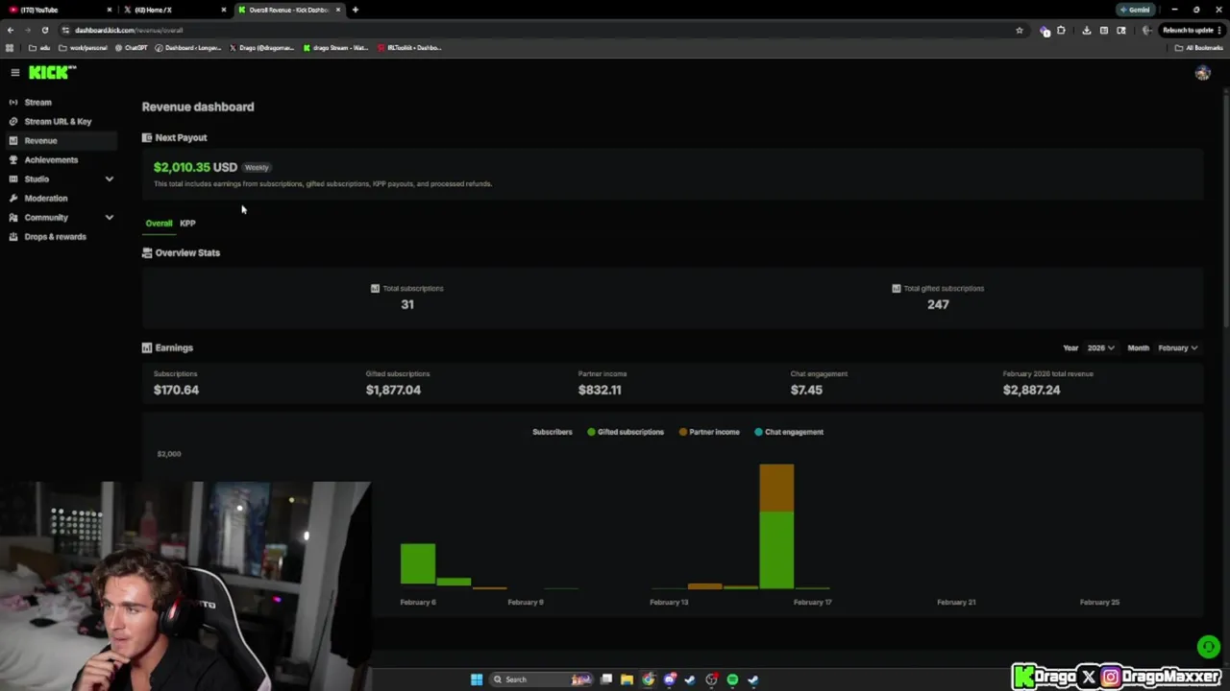Click the Achievements trophy icon
This screenshot has height=691, width=1230.
click(x=13, y=159)
